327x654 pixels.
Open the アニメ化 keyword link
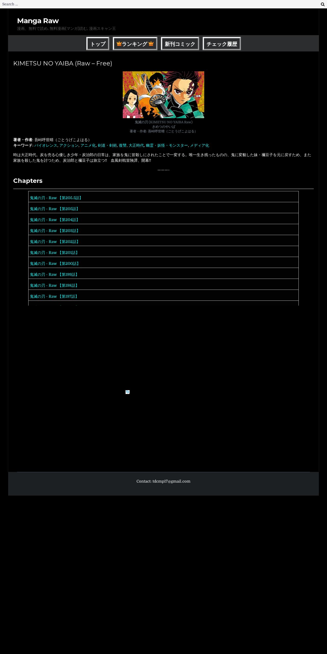point(88,145)
